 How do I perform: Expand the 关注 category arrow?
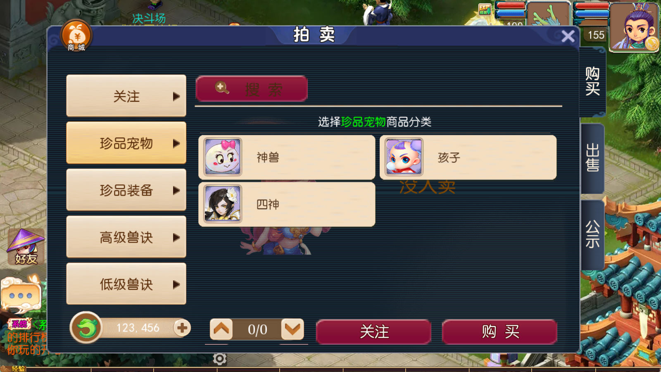coord(176,96)
